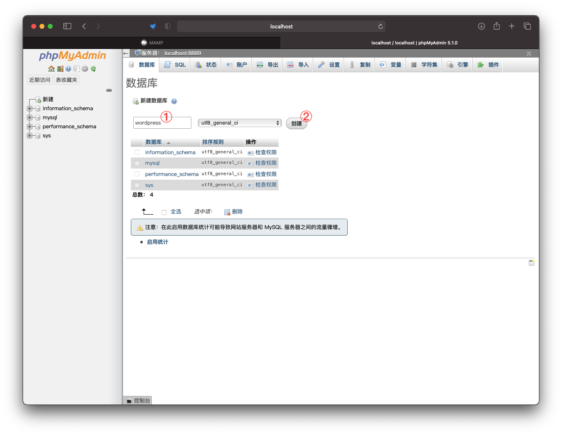The height and width of the screenshot is (435, 562).
Task: Click the 启用统计 enable statistics link
Action: (158, 242)
